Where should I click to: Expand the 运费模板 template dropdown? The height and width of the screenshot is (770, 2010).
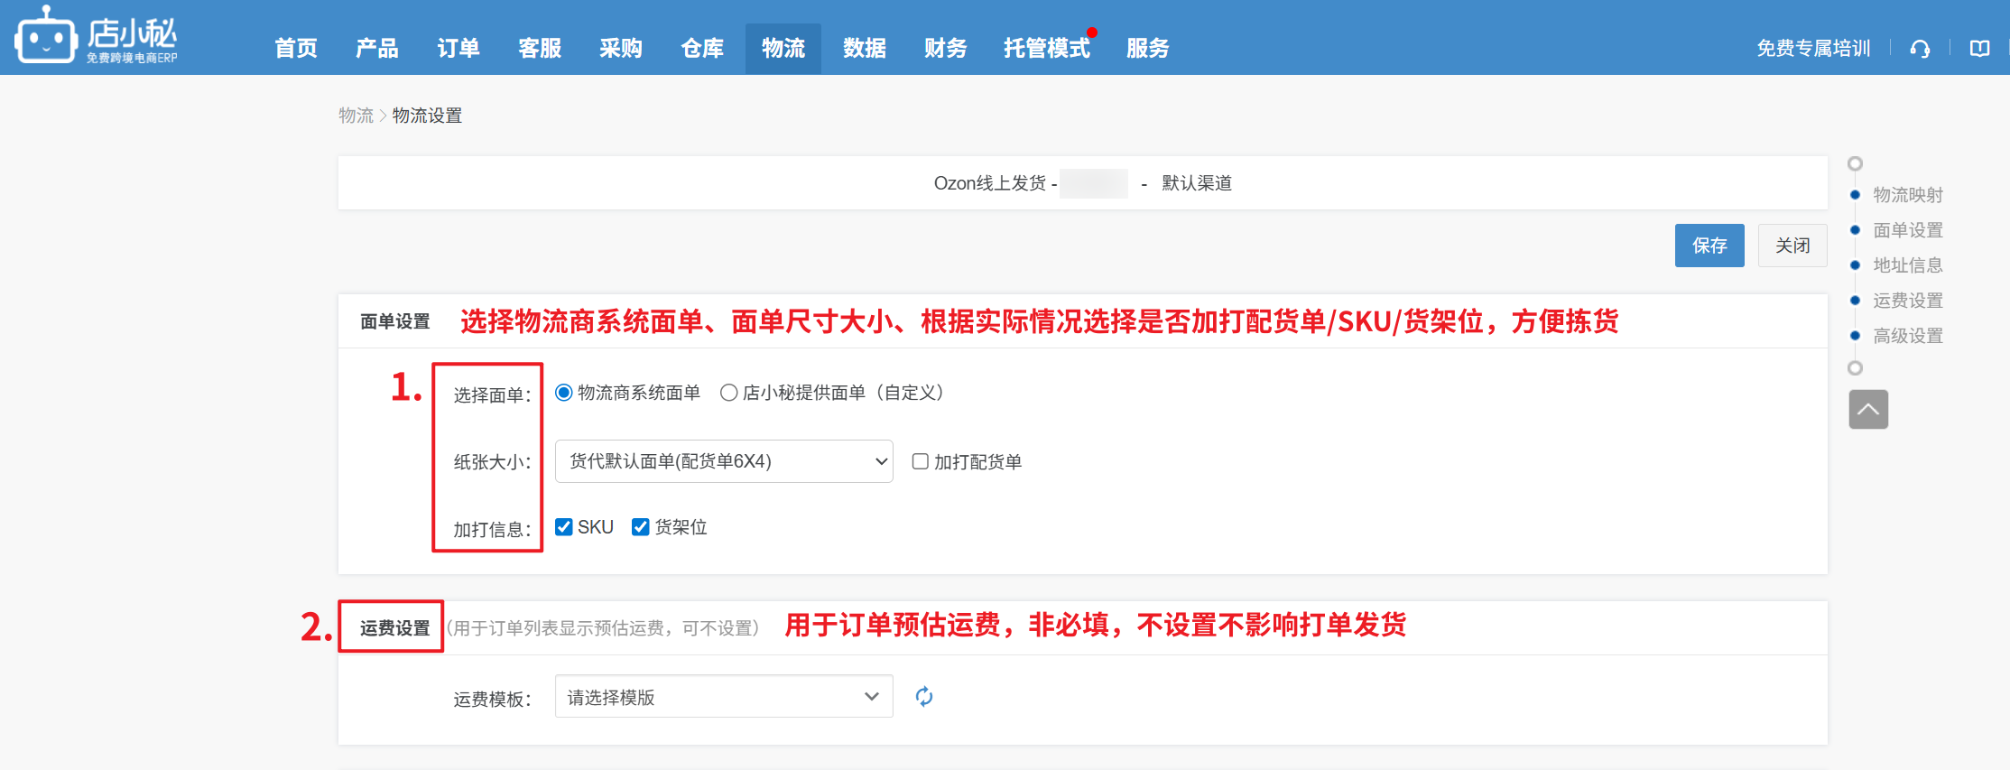(x=723, y=696)
